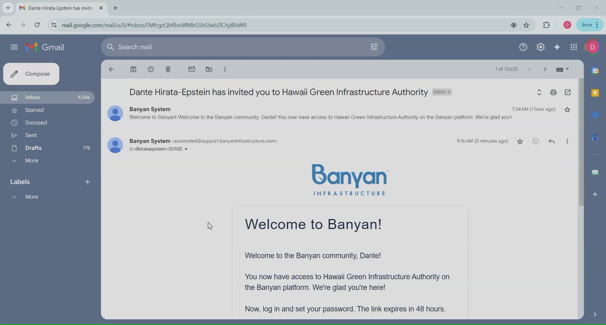Click the Chrome address bar URL
The image size is (606, 325).
pos(154,25)
